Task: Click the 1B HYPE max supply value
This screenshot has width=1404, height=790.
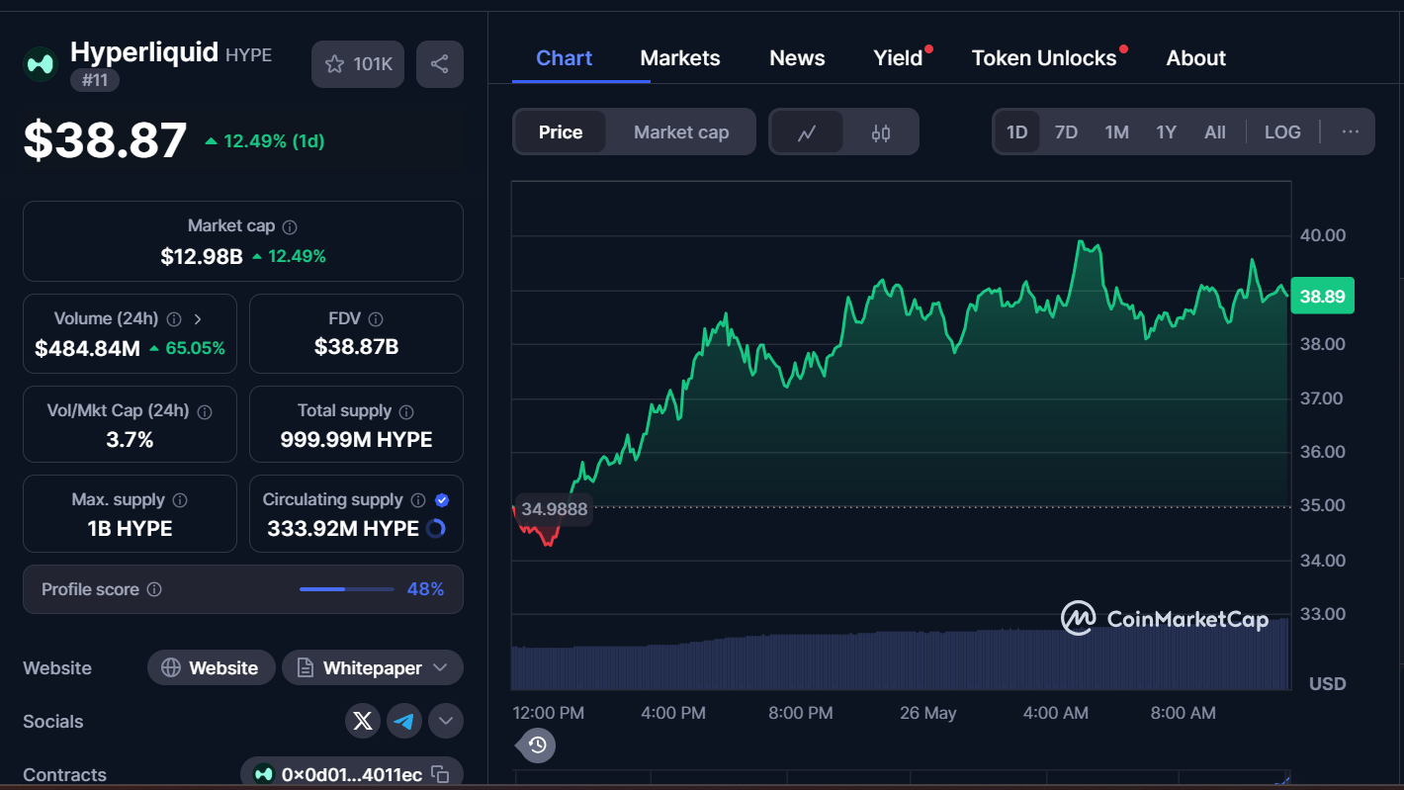Action: [130, 529]
